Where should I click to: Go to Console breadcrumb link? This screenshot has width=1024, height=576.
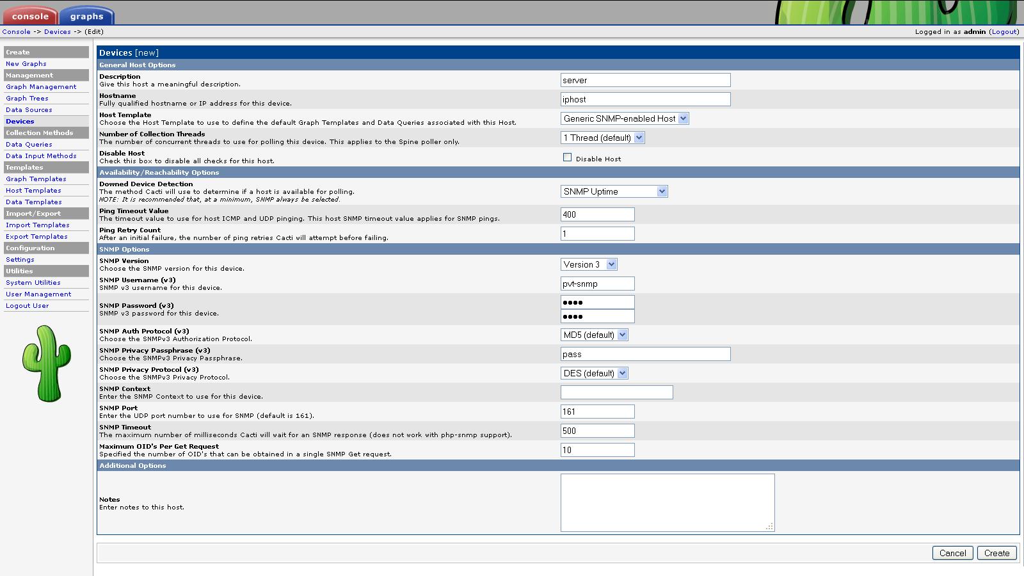click(x=16, y=31)
